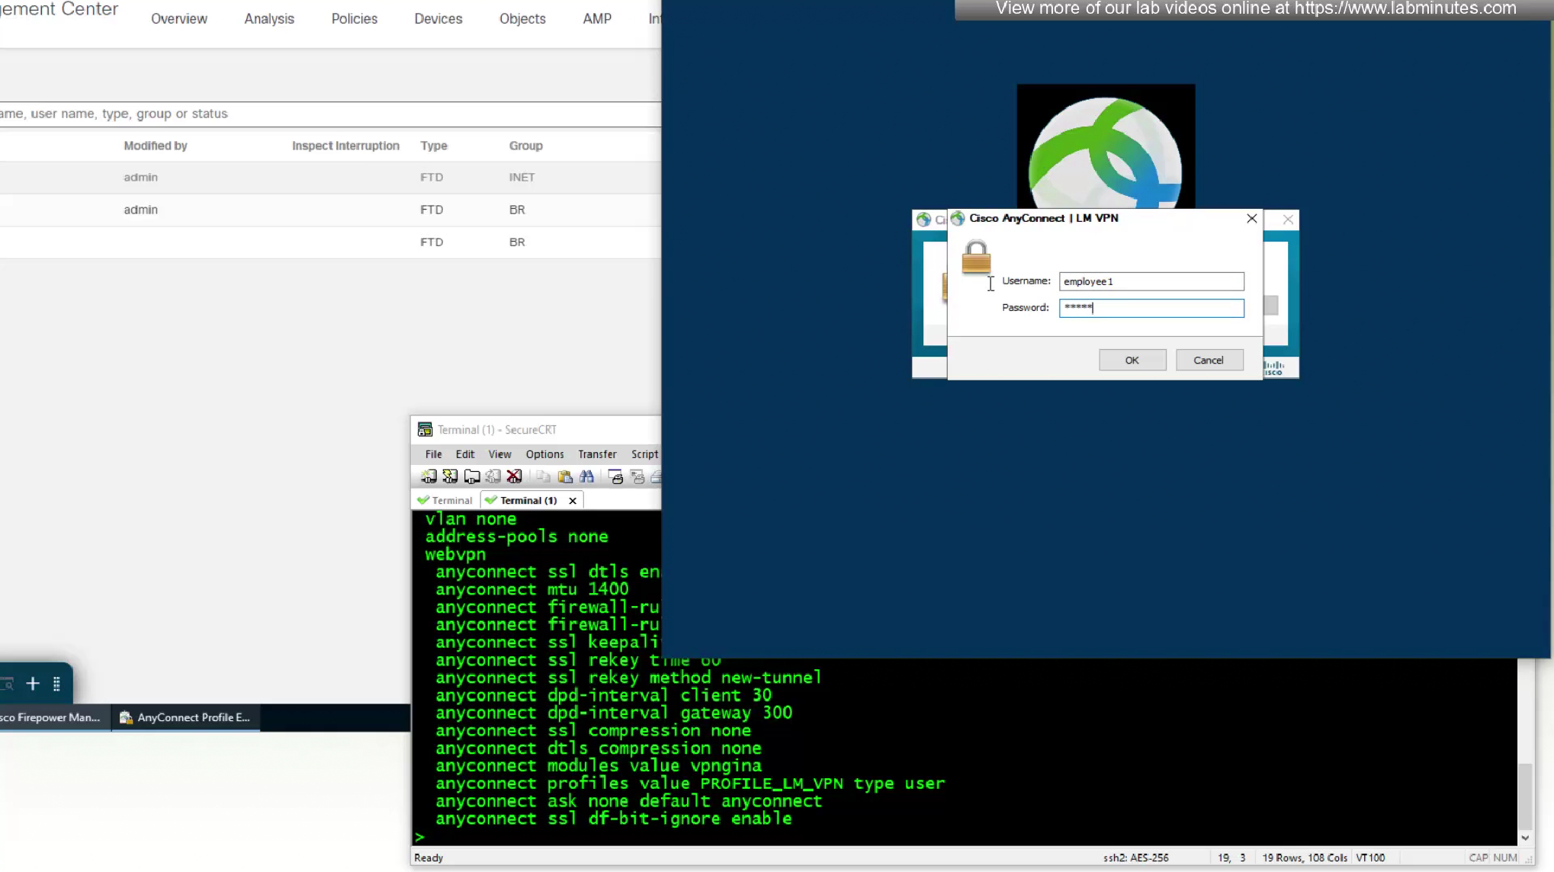1554x872 pixels.
Task: Click the Password input field
Action: (x=1151, y=308)
